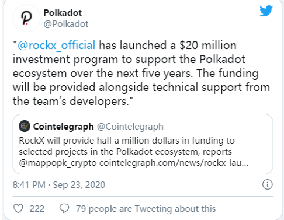The width and height of the screenshot is (284, 220).
Task: Open the @Polkadot handle
Action: pyautogui.click(x=66, y=24)
